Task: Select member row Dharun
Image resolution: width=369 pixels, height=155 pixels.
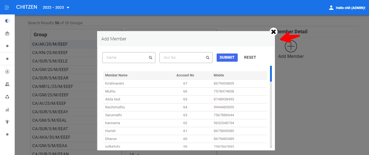Action: [185, 139]
